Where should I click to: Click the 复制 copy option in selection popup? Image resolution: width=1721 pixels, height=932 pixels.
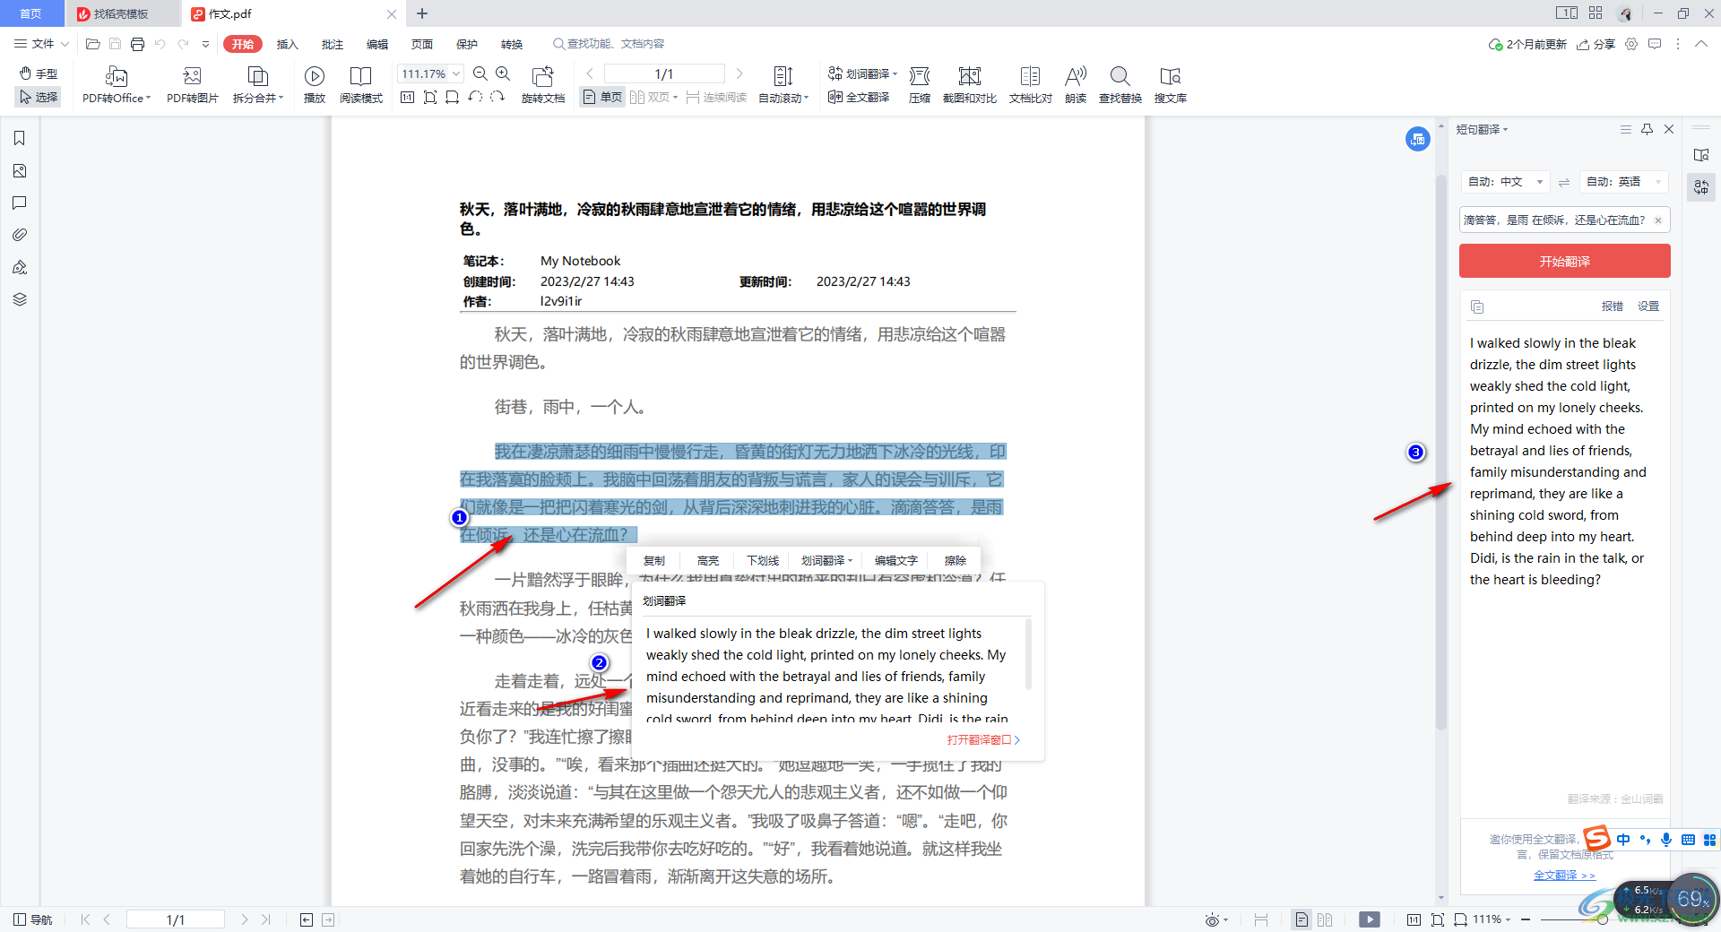(654, 560)
